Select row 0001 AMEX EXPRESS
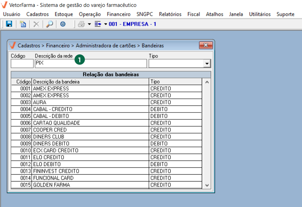Screen dimensions: 302x207 point(107,88)
